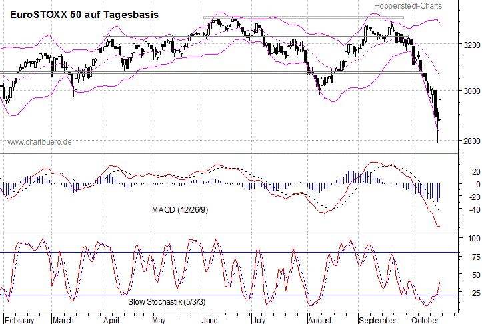Click the MACD axis value -20
The image size is (482, 324).
[474, 197]
